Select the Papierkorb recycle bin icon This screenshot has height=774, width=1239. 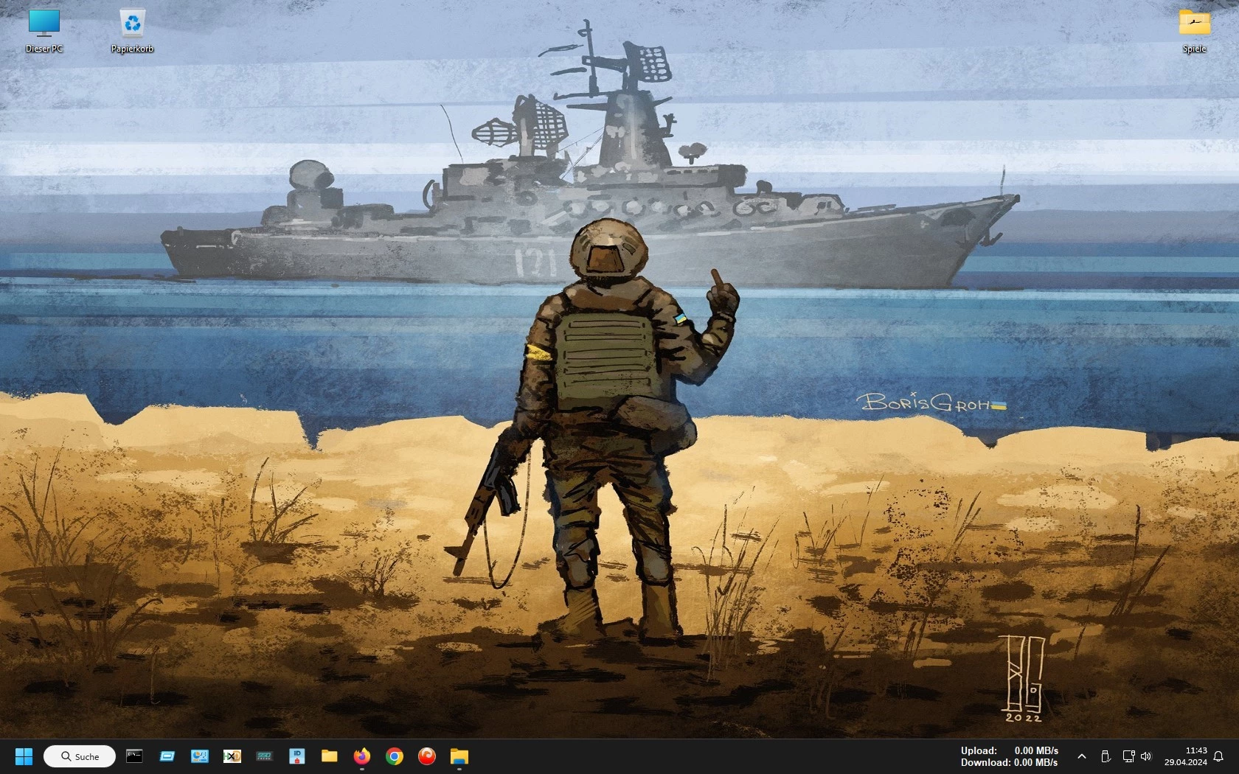tap(132, 31)
